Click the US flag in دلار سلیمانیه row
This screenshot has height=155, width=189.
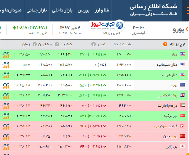[182, 64]
